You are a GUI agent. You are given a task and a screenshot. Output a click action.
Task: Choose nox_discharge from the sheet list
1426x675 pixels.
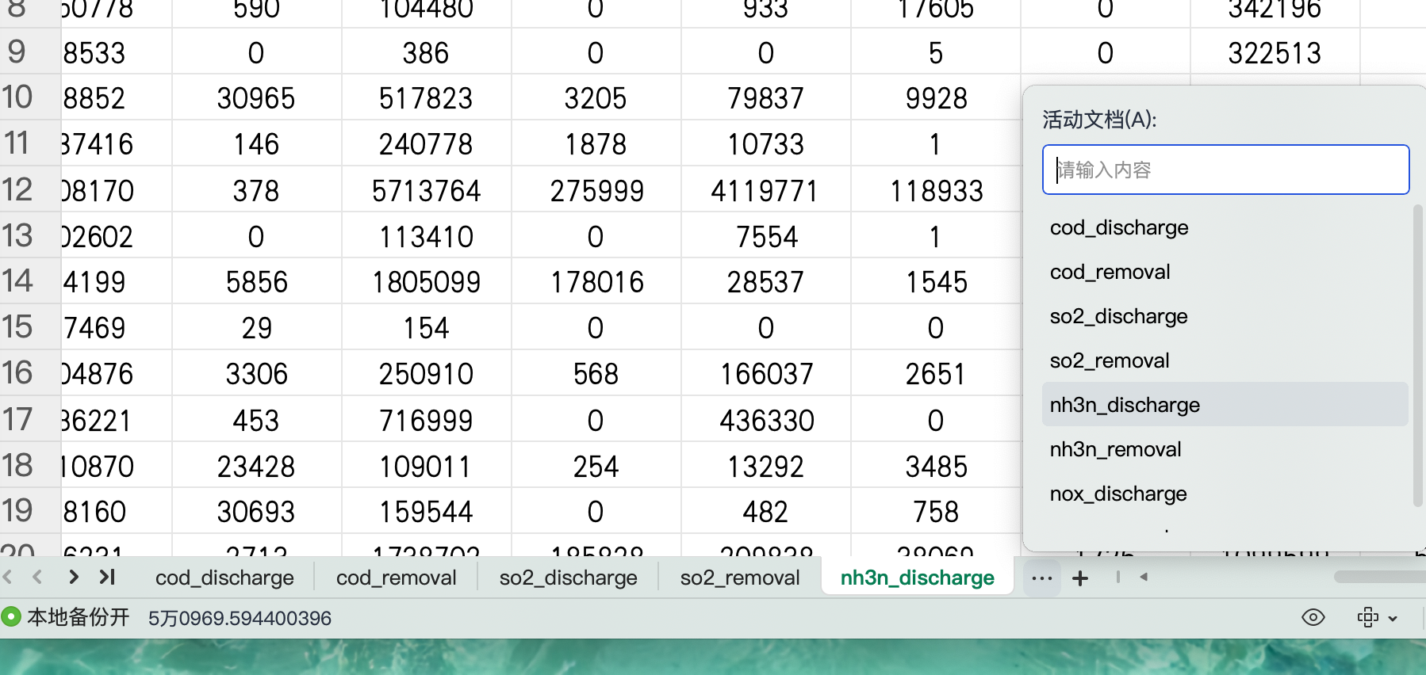pyautogui.click(x=1118, y=494)
